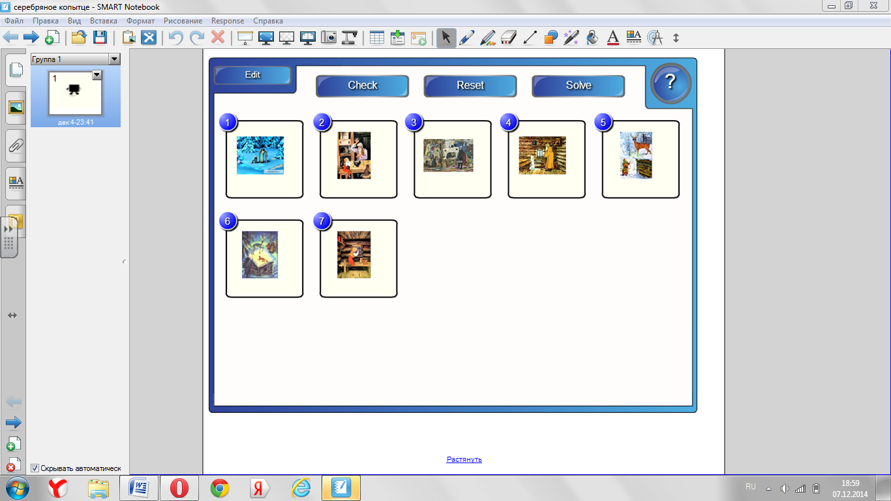Open the Формат menu

pyautogui.click(x=141, y=21)
